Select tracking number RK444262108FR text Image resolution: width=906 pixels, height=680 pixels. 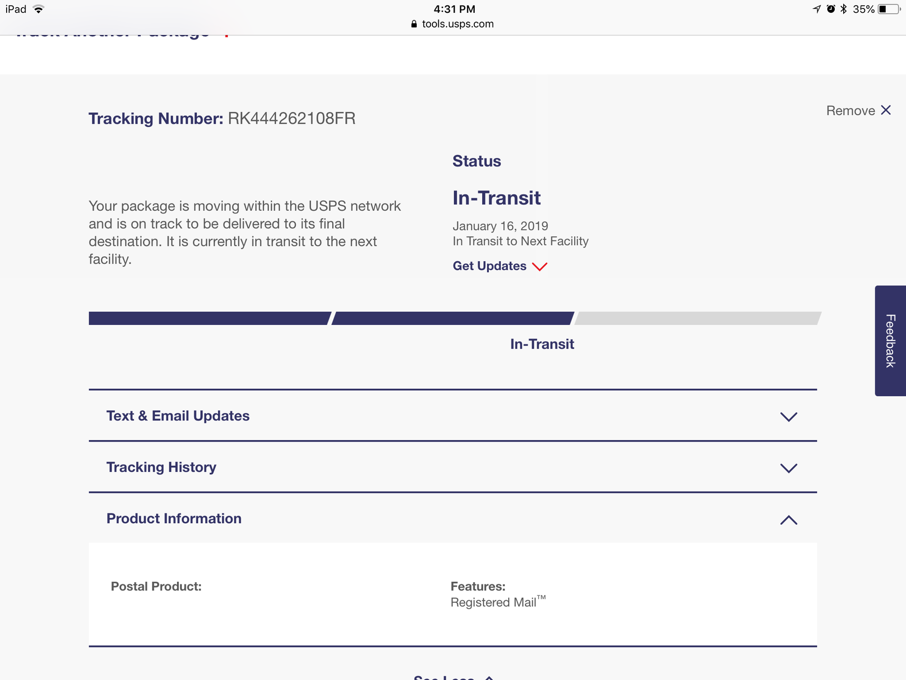(292, 118)
